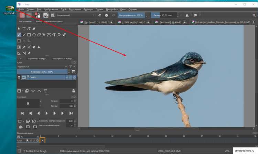Screen dimensions: 258x154
Task: Open brush blending mode Нормальный dropdown
Action: [x=76, y=15]
